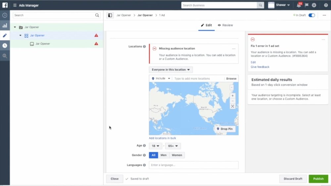Open the help question mark icon
Image resolution: width=331 pixels, height=186 pixels.
pos(326,5)
